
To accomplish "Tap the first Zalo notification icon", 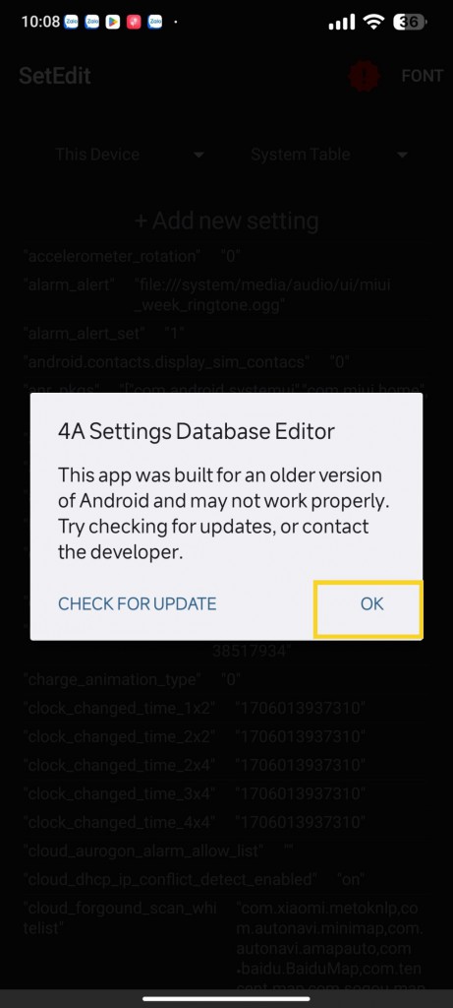I will tap(71, 22).
